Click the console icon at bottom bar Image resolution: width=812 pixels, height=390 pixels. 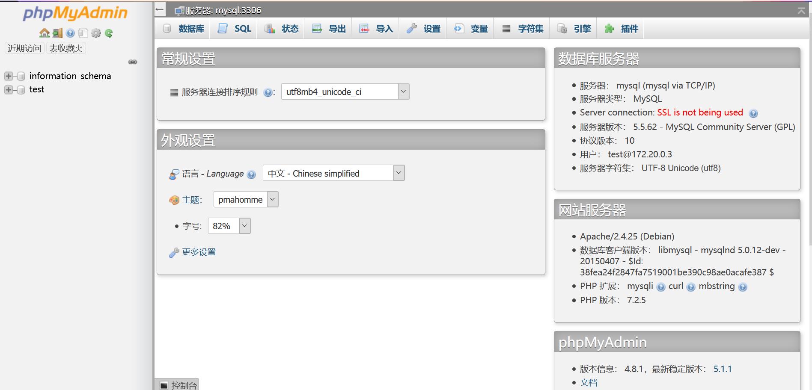(164, 385)
